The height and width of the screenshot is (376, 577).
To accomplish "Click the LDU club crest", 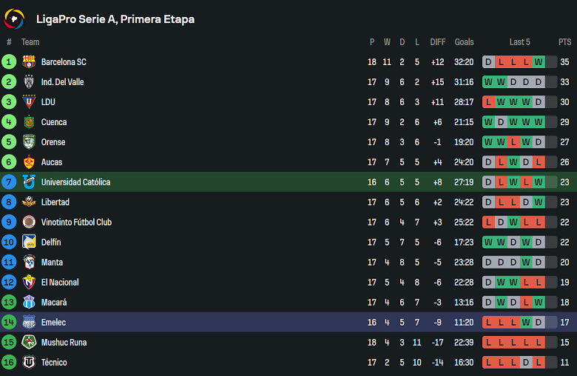I will click(x=29, y=102).
